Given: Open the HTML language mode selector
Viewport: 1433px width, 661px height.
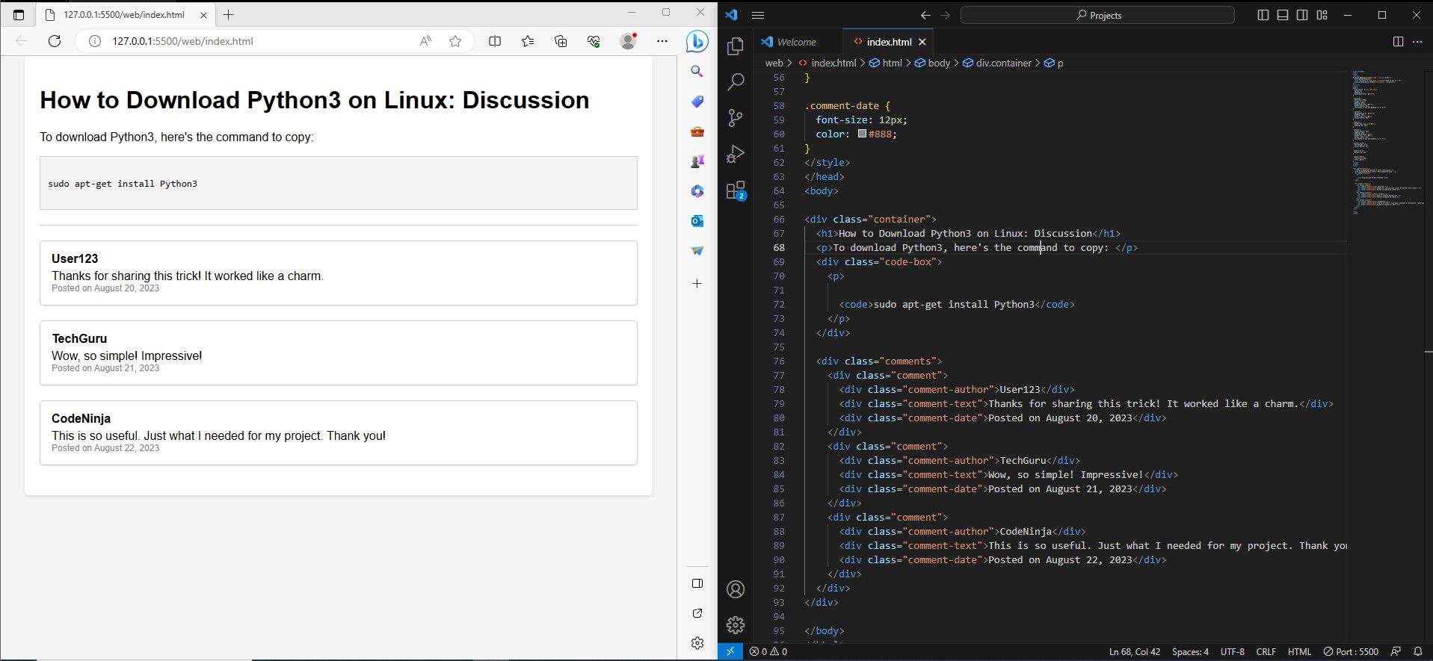Looking at the screenshot, I should pyautogui.click(x=1299, y=651).
